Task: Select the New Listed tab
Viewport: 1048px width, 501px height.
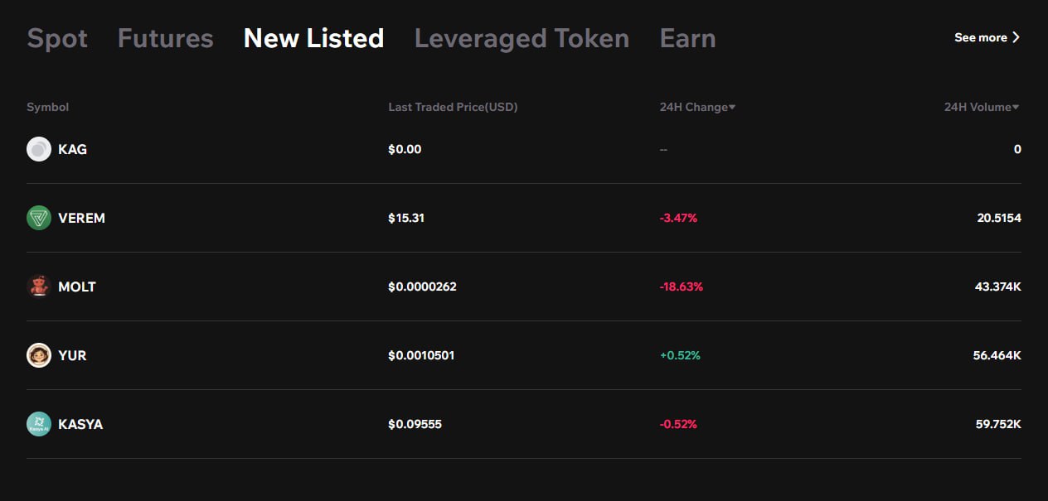Action: (313, 38)
